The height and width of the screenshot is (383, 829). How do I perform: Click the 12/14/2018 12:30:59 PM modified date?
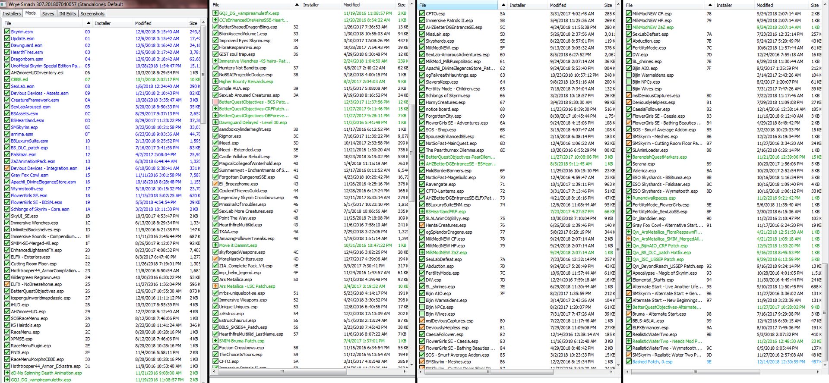click(x=781, y=362)
